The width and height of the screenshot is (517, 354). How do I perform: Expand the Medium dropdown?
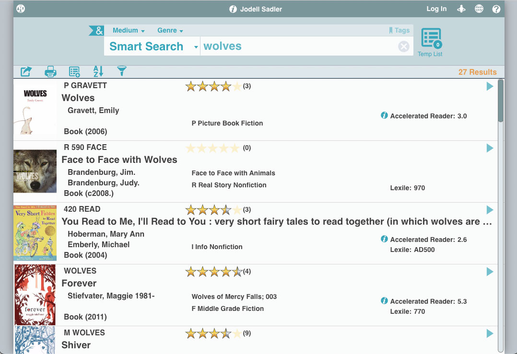129,30
